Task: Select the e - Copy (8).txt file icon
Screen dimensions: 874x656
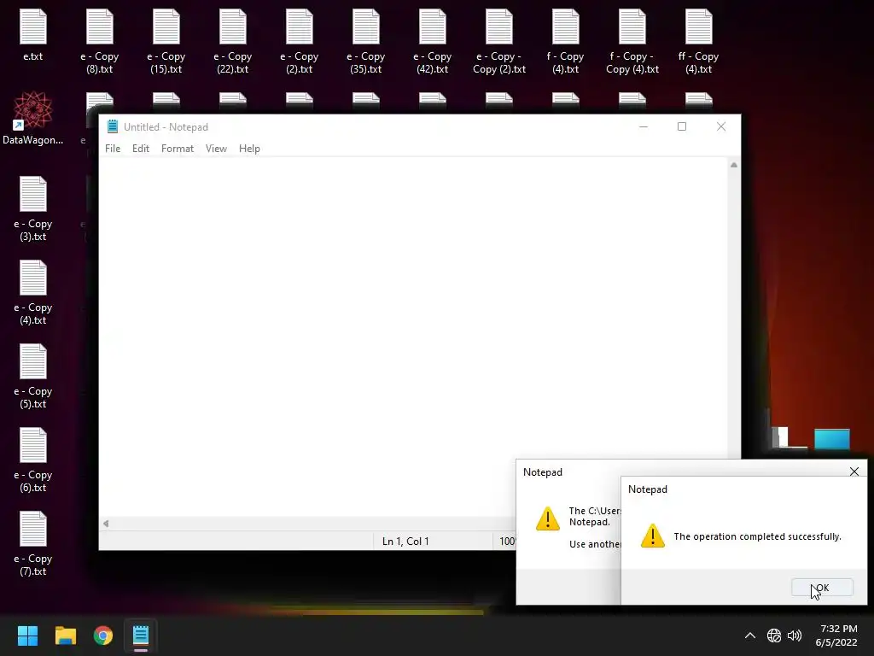Action: (100, 26)
